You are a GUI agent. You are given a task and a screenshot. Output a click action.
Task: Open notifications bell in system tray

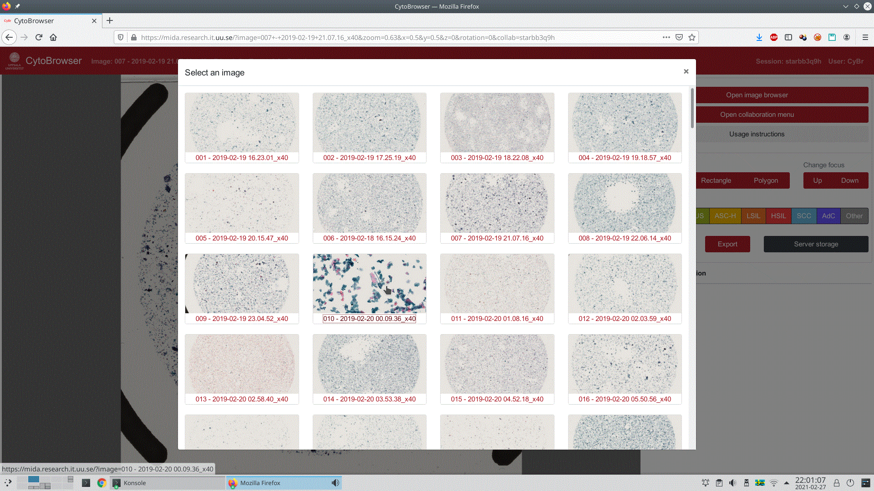pyautogui.click(x=705, y=483)
